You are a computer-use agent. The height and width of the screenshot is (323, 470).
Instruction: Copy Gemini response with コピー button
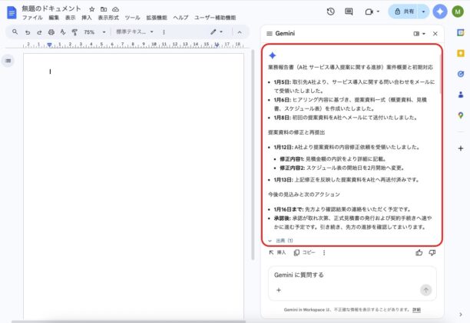[x=305, y=253]
